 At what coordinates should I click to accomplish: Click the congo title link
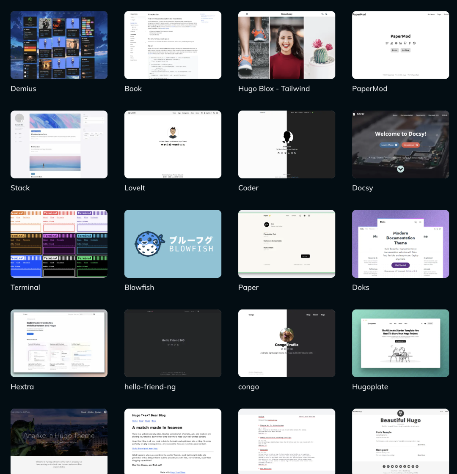click(x=249, y=387)
